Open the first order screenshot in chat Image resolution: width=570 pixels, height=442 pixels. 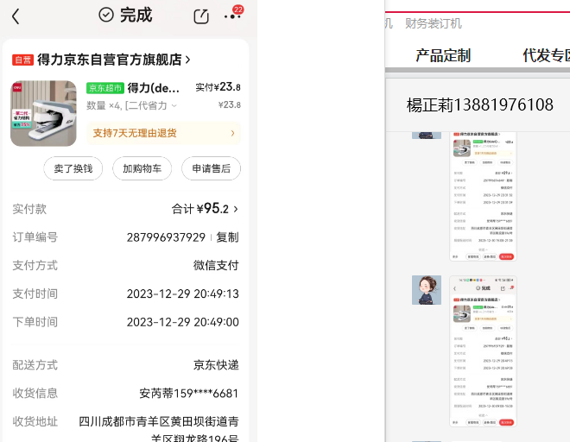[483, 196]
